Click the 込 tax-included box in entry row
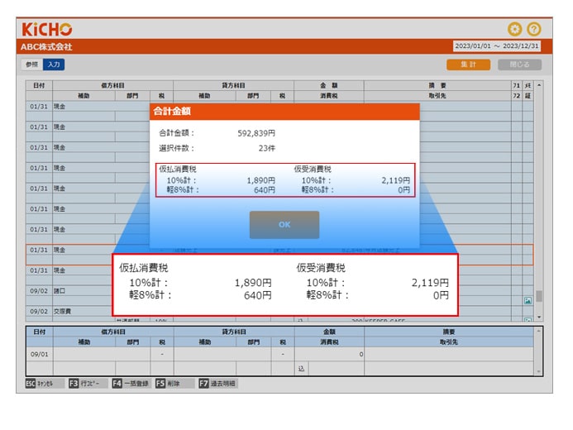The height and width of the screenshot is (430, 573). pos(302,369)
